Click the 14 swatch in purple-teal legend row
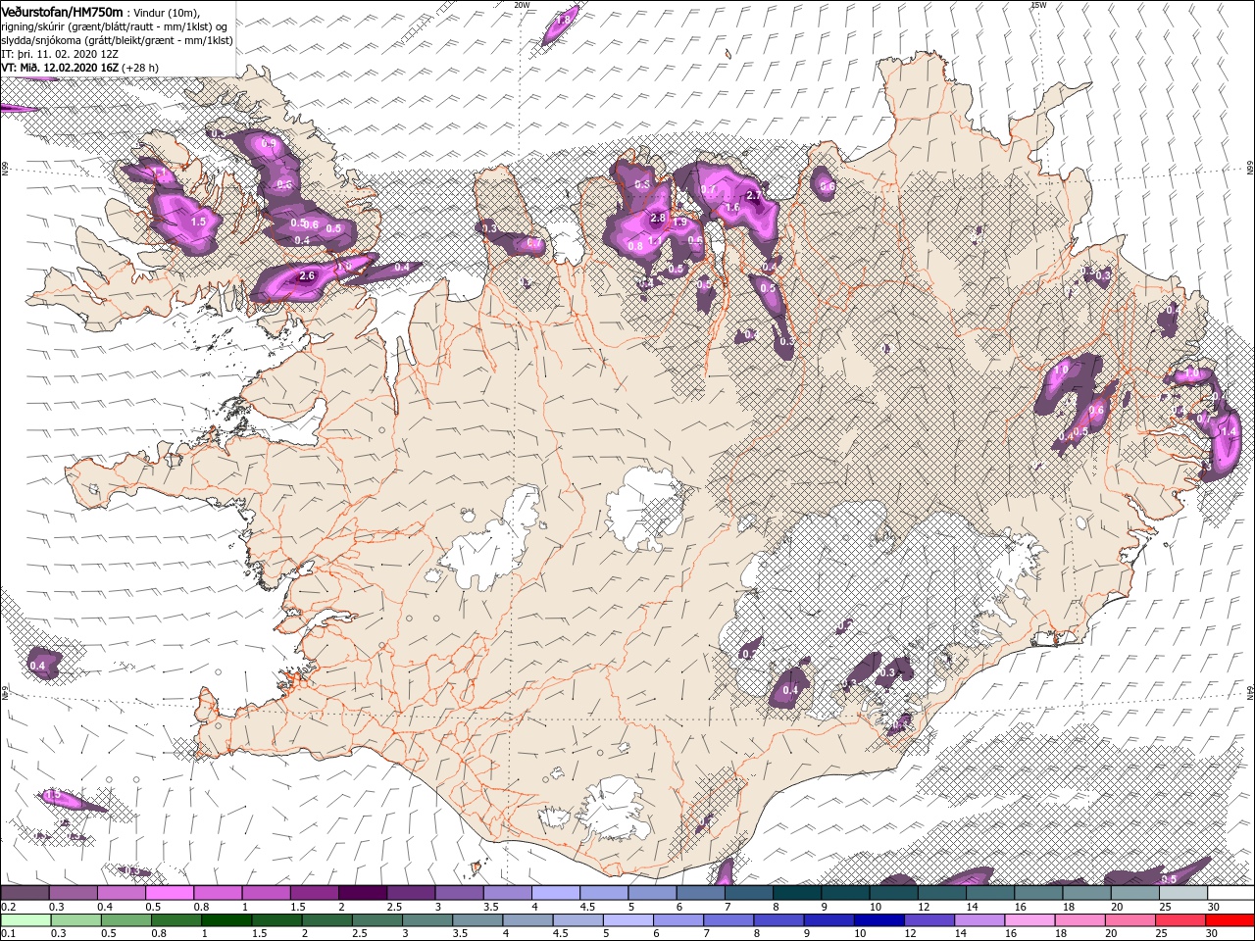 [989, 893]
